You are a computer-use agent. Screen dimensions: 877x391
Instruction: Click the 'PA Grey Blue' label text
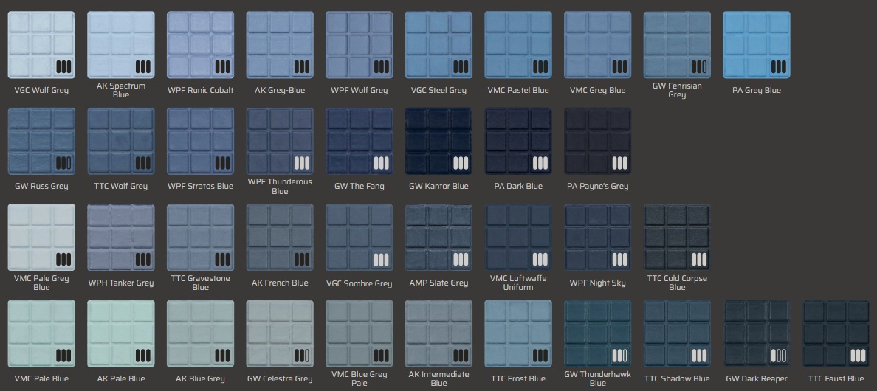pyautogui.click(x=756, y=90)
